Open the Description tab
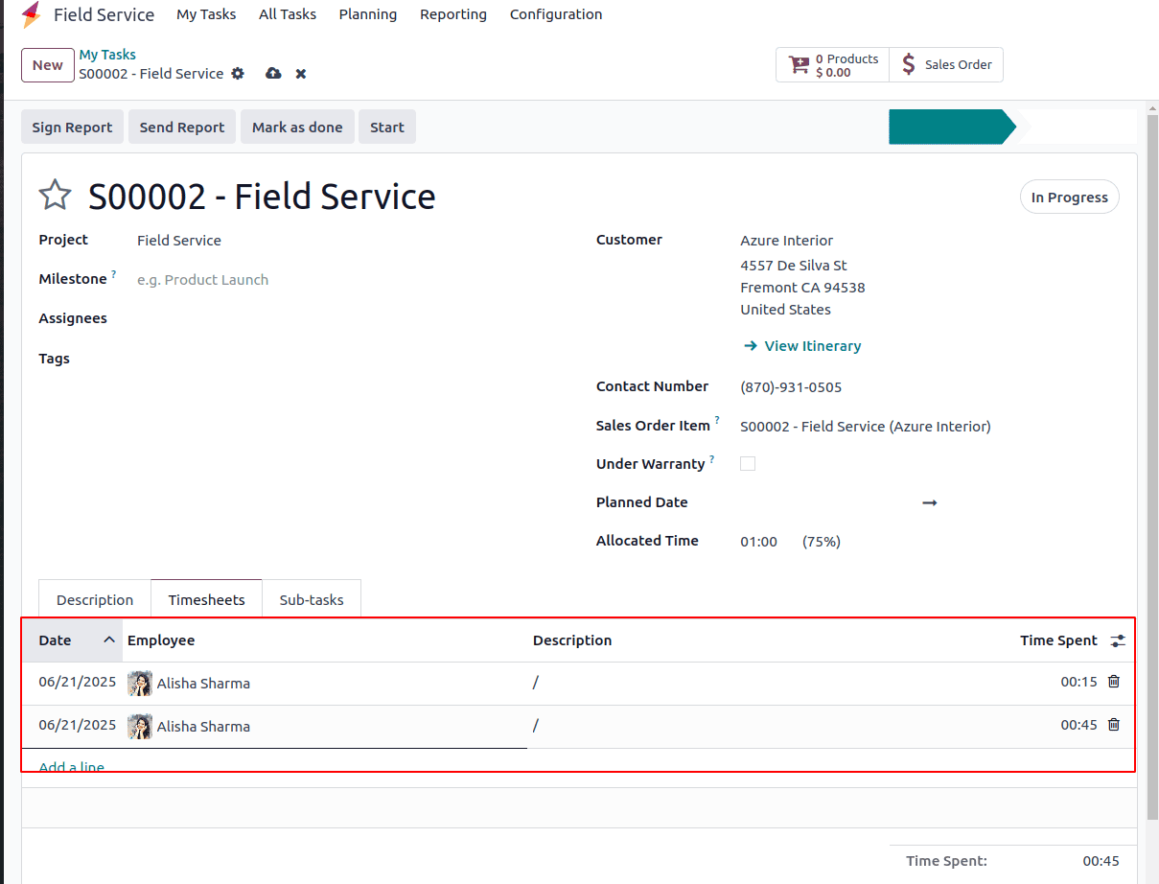The width and height of the screenshot is (1159, 884). [x=95, y=600]
